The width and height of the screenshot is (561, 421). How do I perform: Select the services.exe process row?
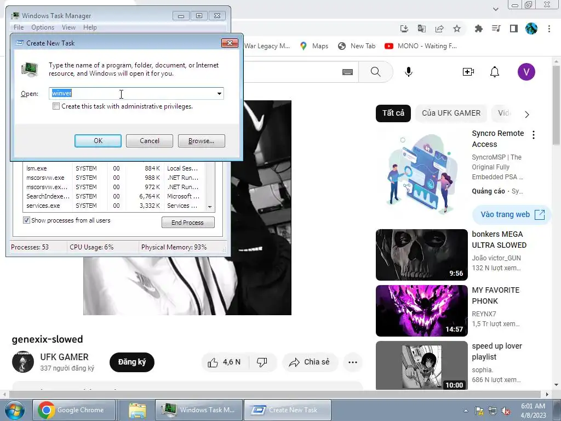click(x=114, y=206)
